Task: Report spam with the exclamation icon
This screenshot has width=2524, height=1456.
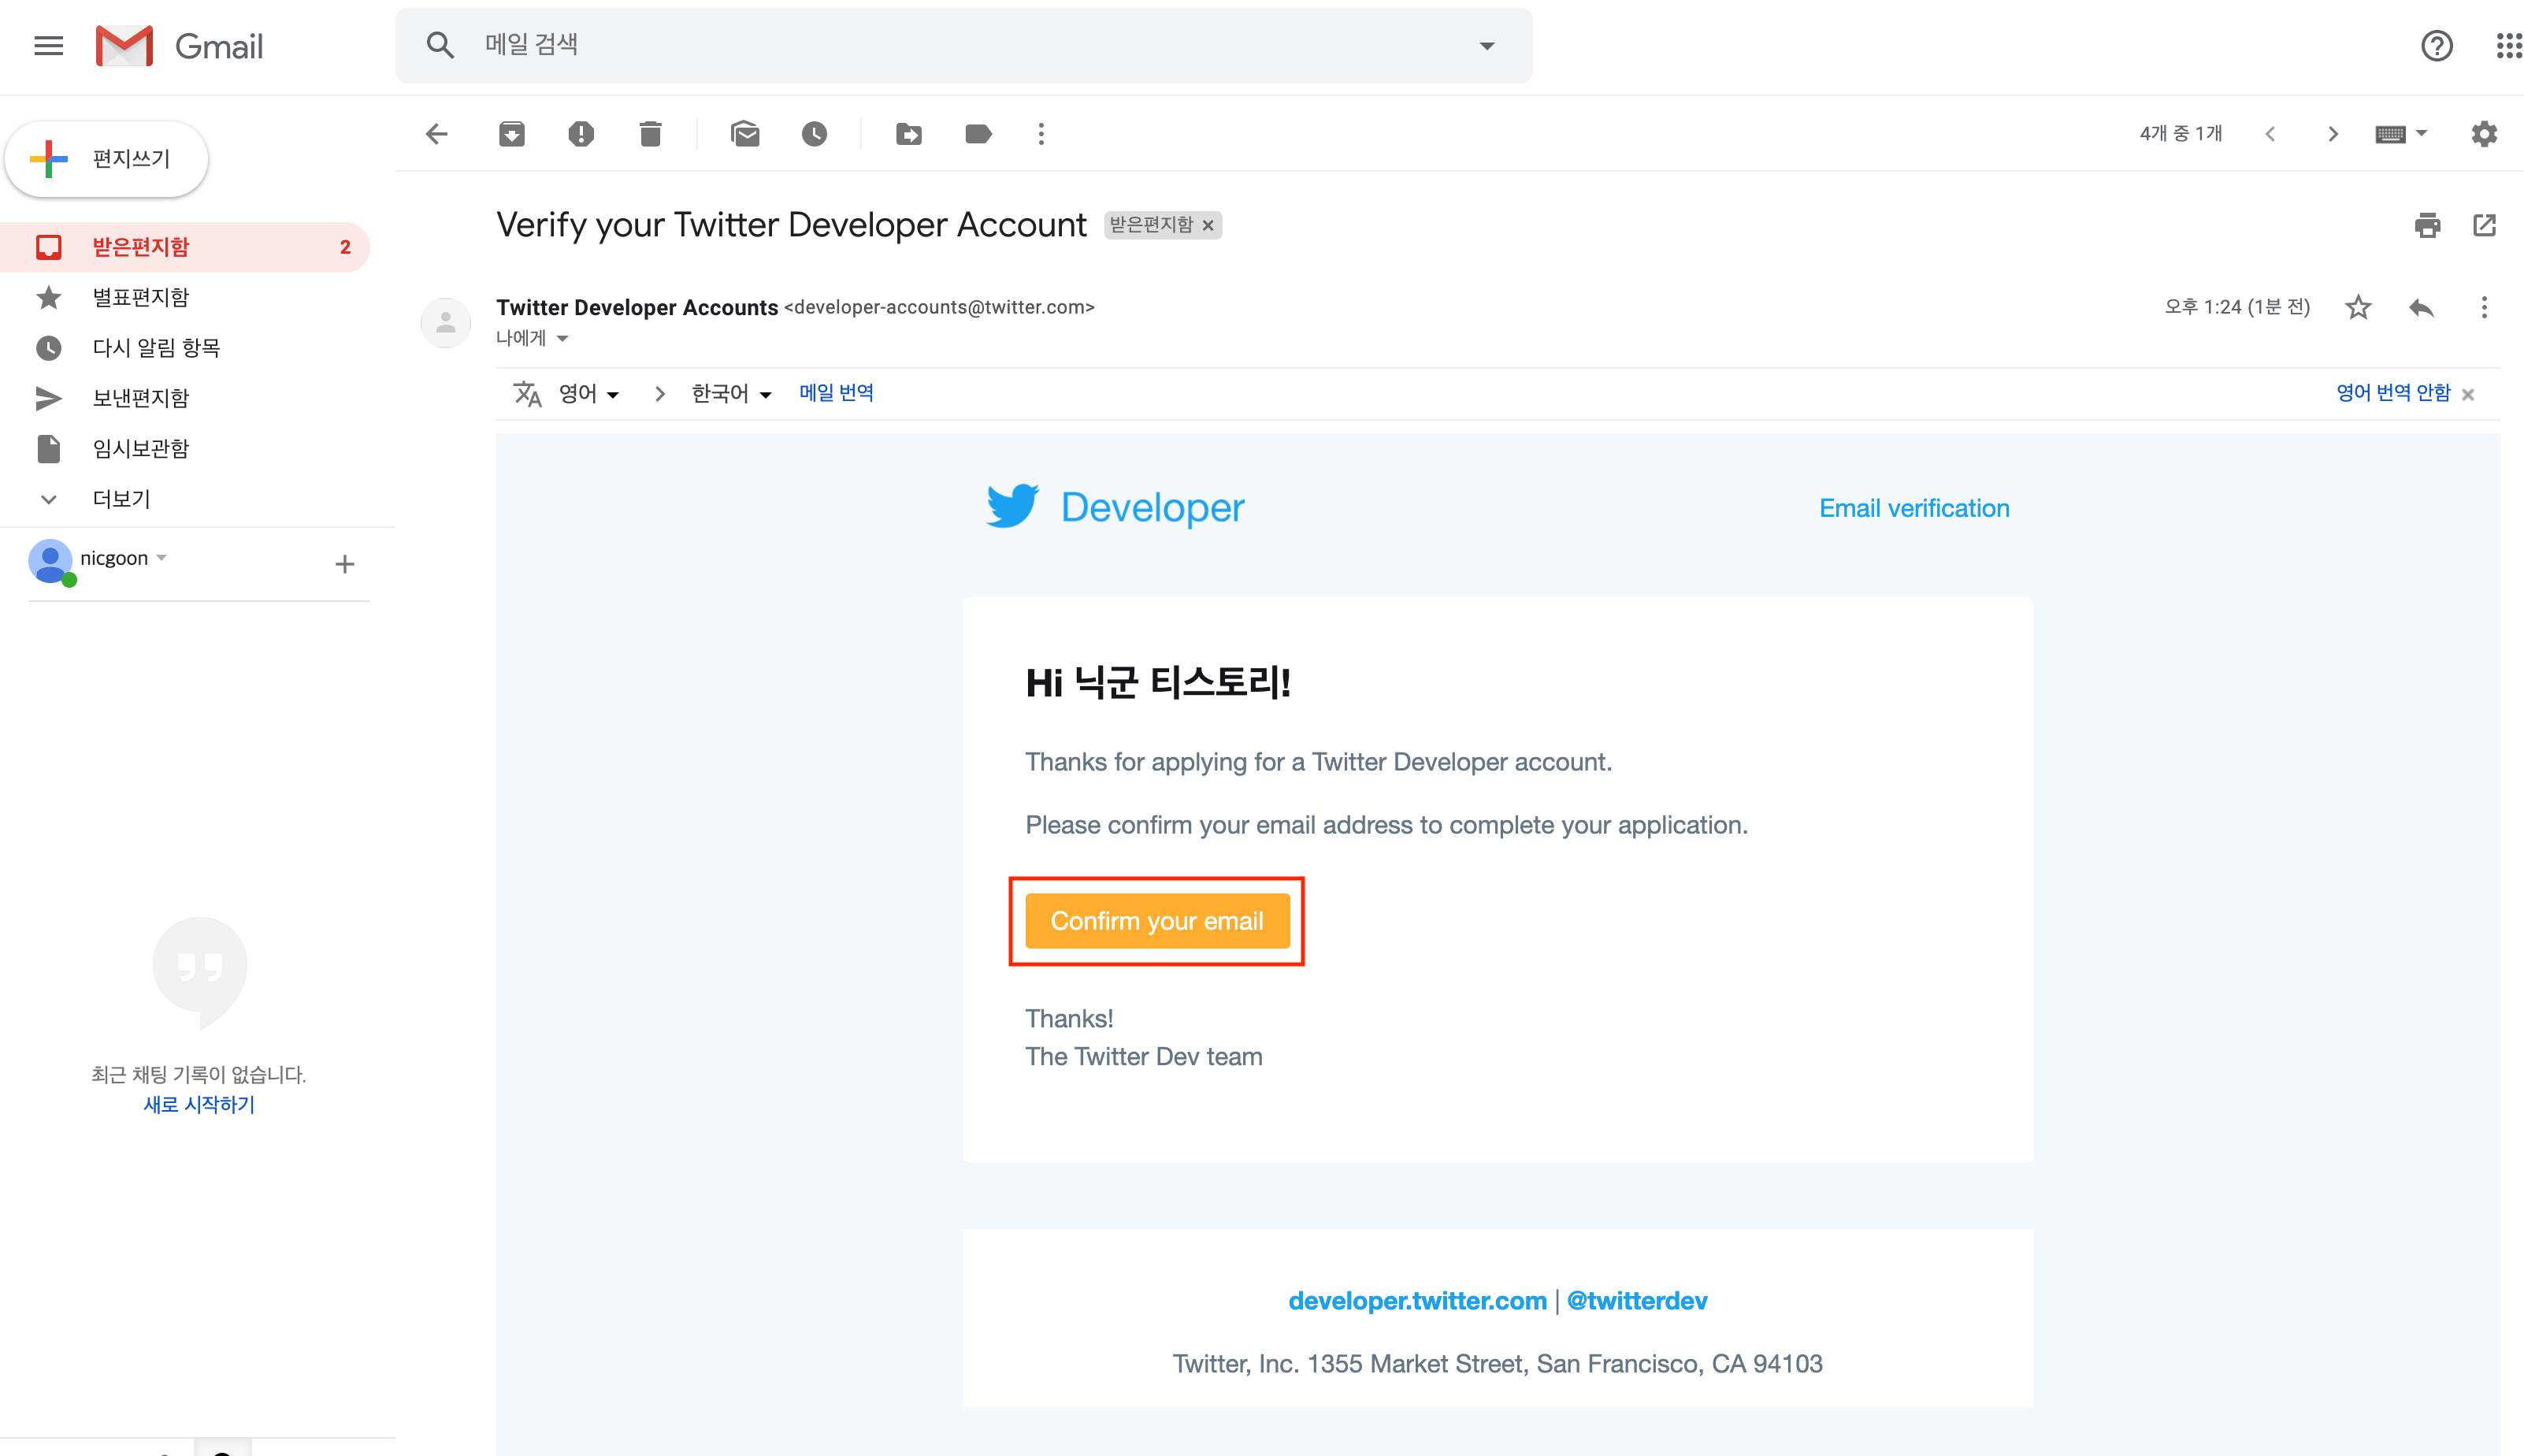Action: 581,134
